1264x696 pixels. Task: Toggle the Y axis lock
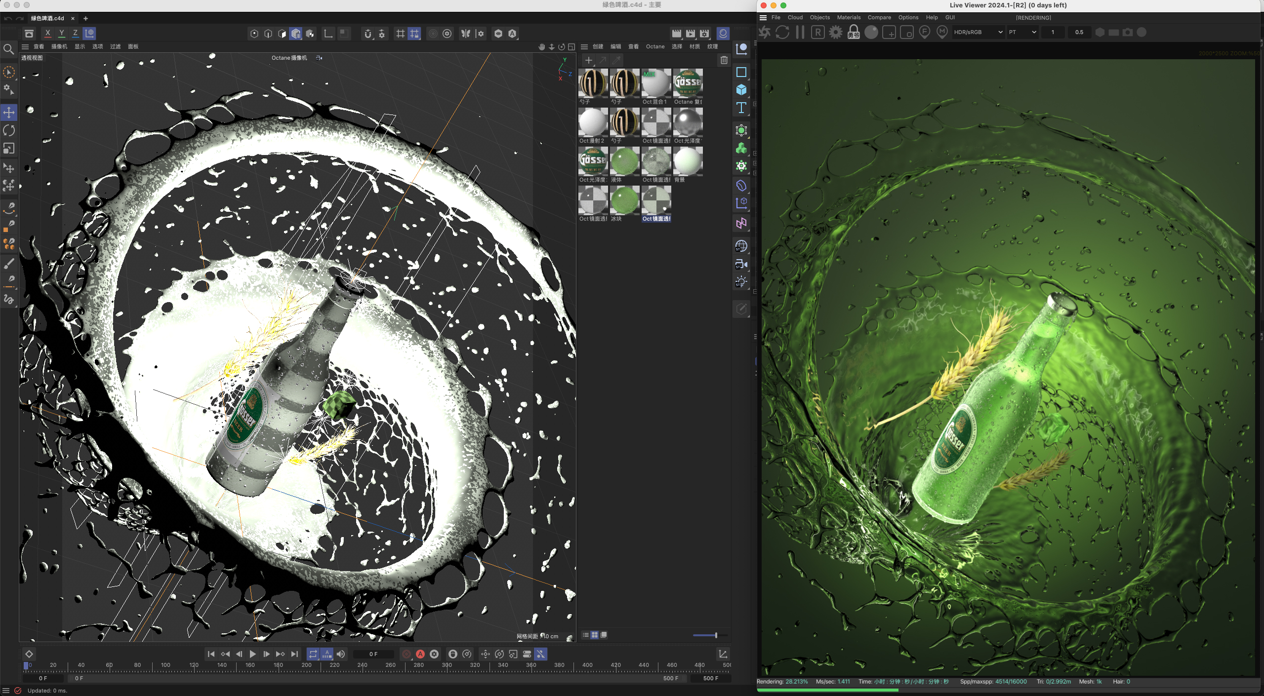click(61, 34)
